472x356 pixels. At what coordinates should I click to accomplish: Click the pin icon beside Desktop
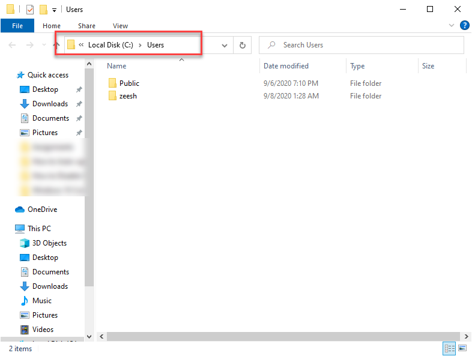point(79,89)
